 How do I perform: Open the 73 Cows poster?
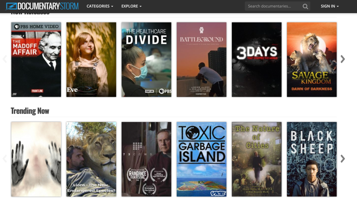(x=146, y=159)
